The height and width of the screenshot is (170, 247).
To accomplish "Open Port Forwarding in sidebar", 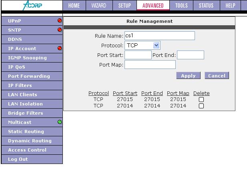I will point(29,76).
